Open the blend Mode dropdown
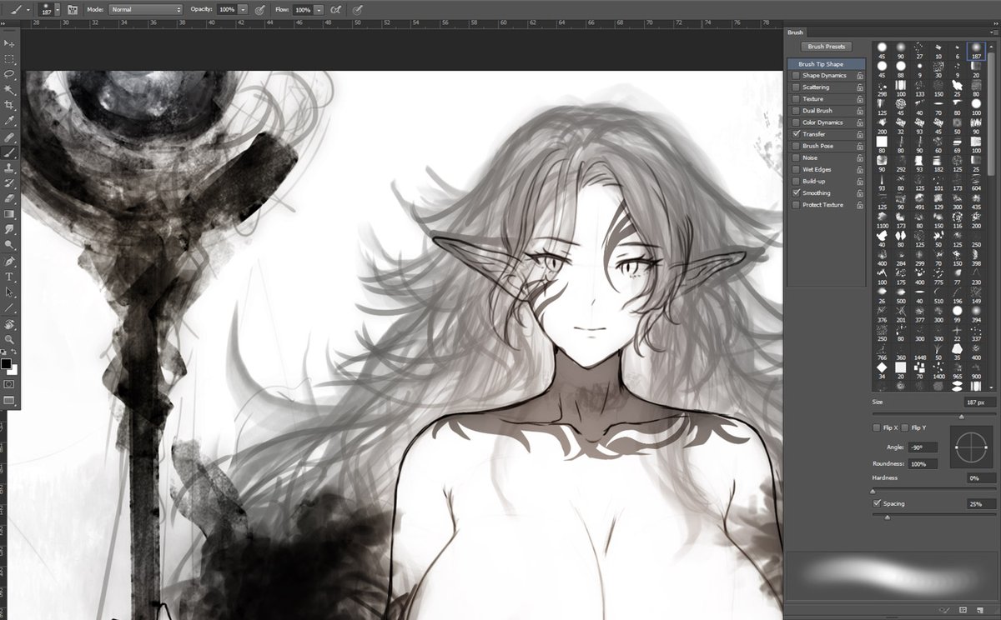This screenshot has width=1001, height=620. click(x=146, y=9)
